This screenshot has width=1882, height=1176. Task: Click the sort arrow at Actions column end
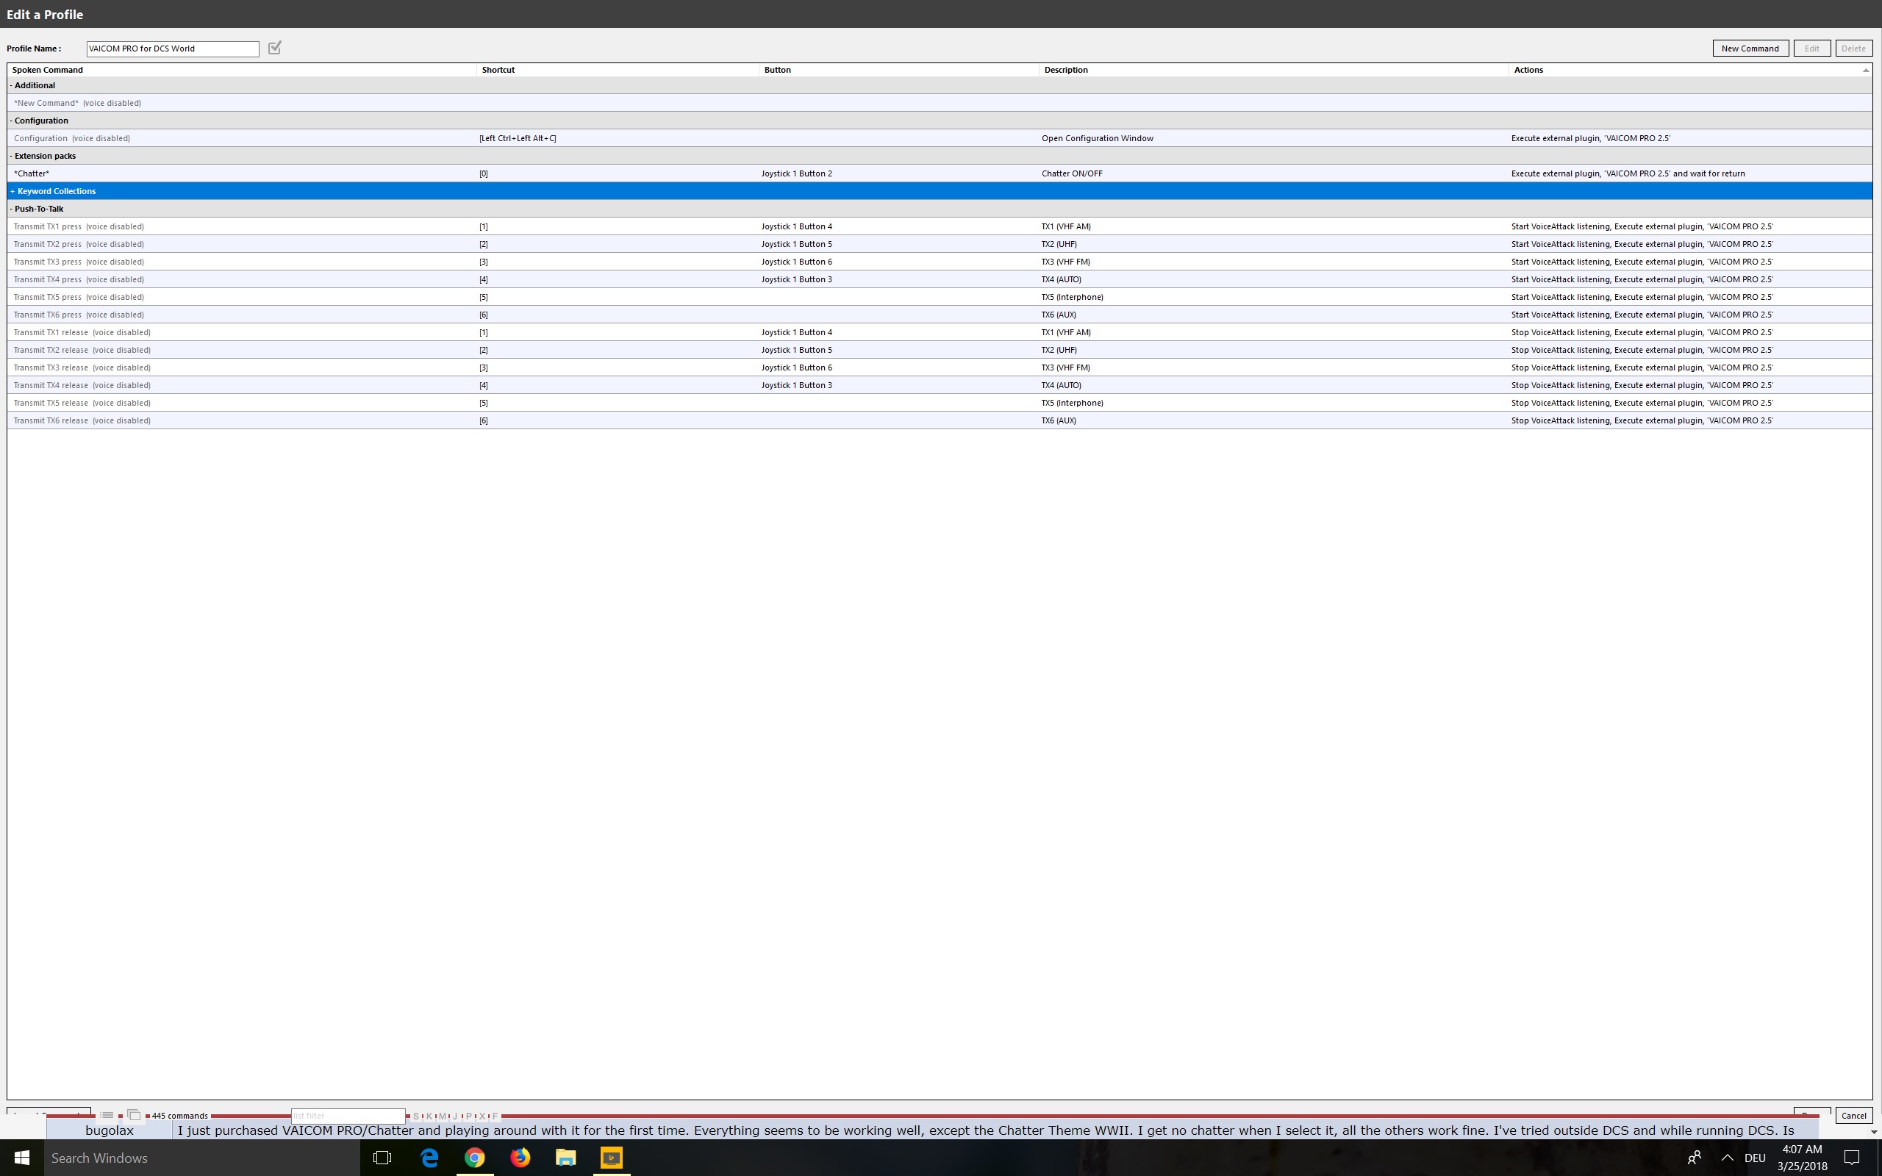coord(1865,70)
